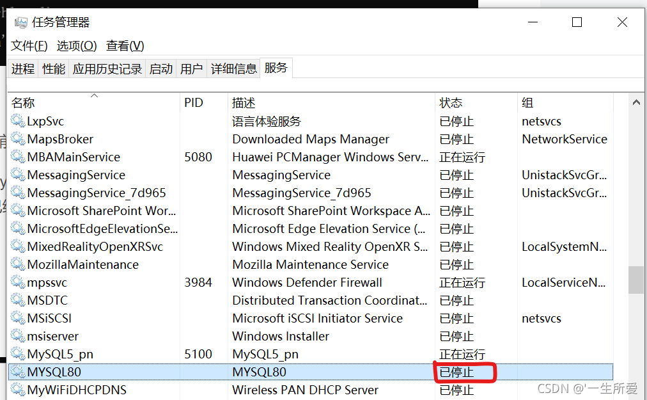
Task: Switch to the 进程 tab
Action: pyautogui.click(x=22, y=68)
